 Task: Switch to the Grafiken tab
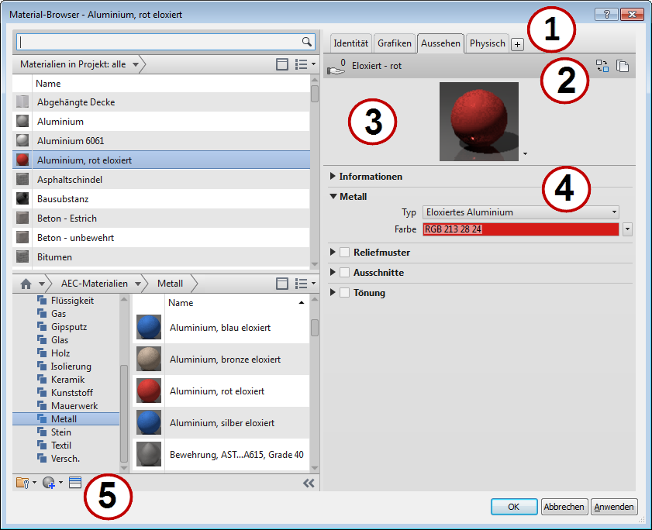click(x=395, y=43)
